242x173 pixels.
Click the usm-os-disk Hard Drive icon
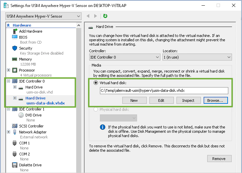click(x=21, y=88)
